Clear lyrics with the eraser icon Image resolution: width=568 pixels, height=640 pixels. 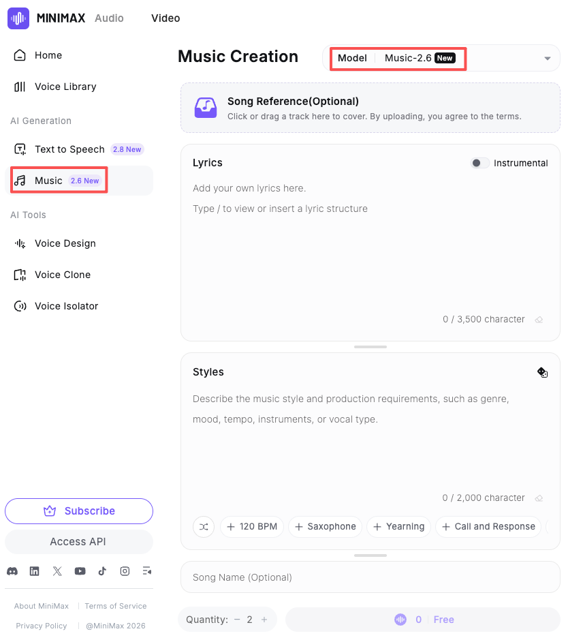click(x=539, y=320)
